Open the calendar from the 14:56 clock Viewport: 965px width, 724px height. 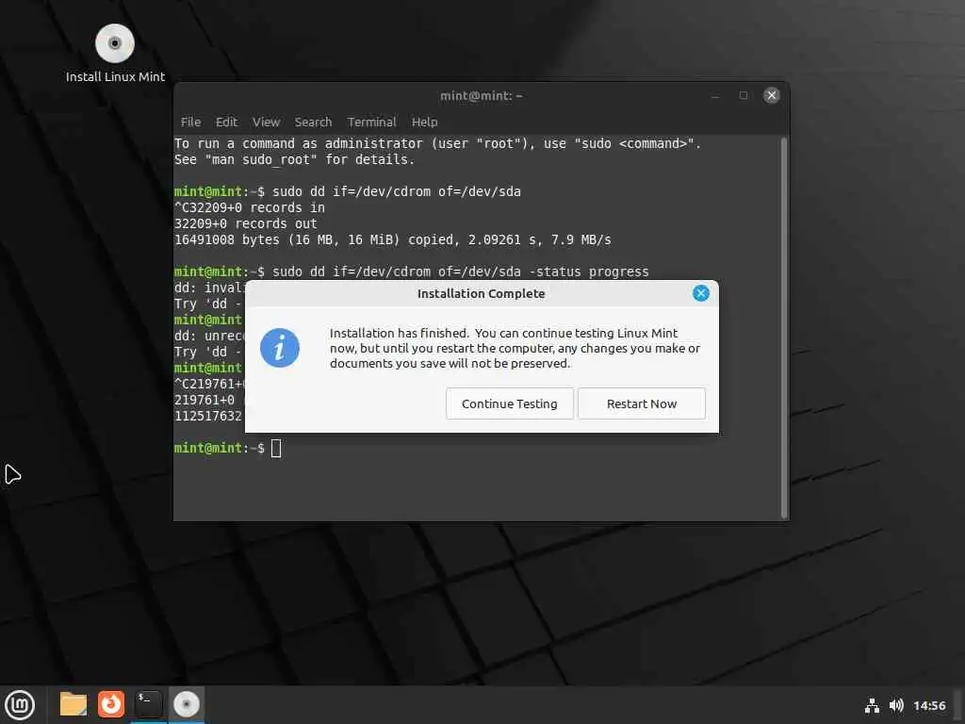929,705
